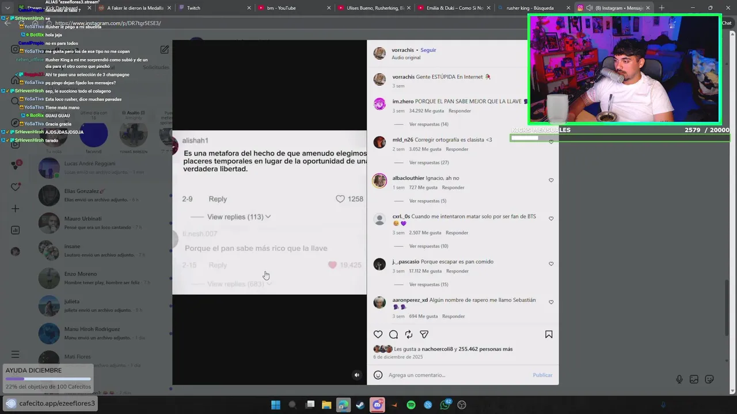
Task: Mute the Instagram tab audio icon
Action: (590, 8)
